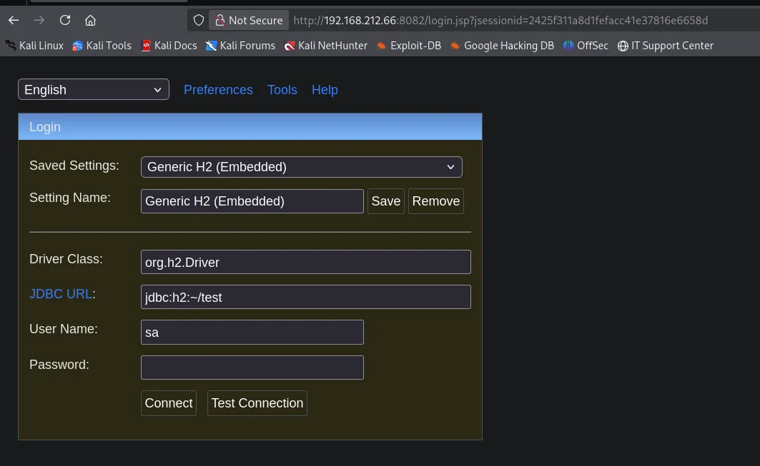Open the Preferences link
The width and height of the screenshot is (760, 466).
[218, 90]
